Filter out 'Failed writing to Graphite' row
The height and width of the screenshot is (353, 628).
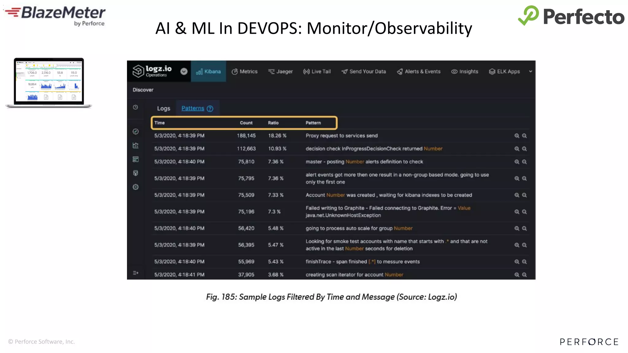pos(524,212)
